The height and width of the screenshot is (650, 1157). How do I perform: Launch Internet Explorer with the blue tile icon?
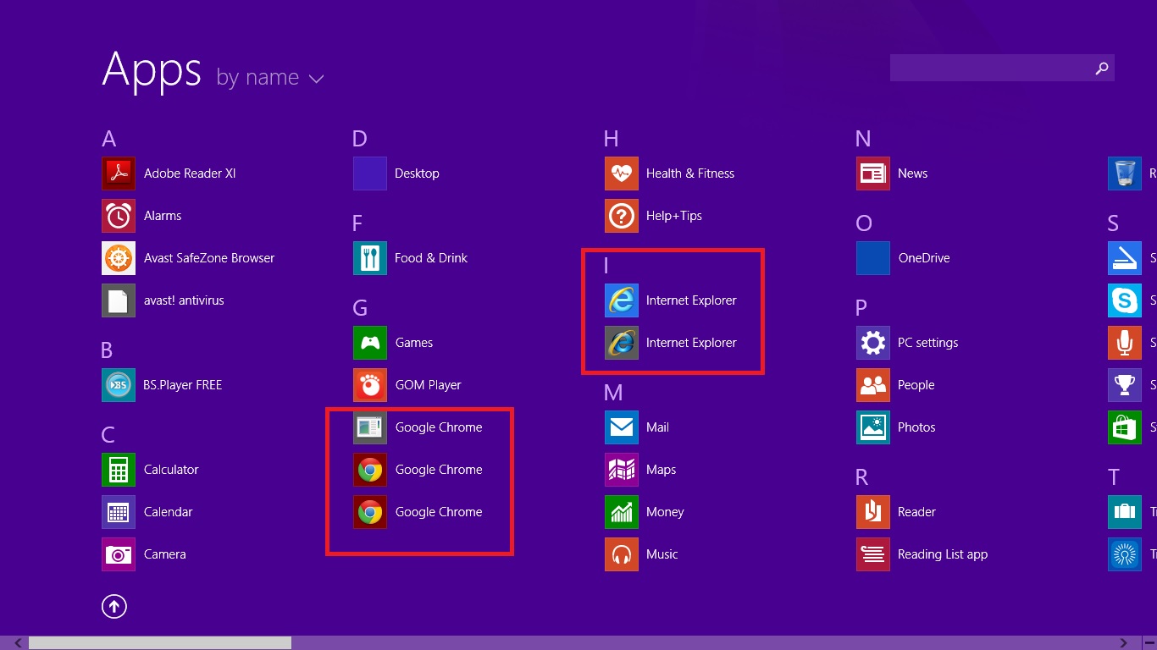tap(671, 300)
